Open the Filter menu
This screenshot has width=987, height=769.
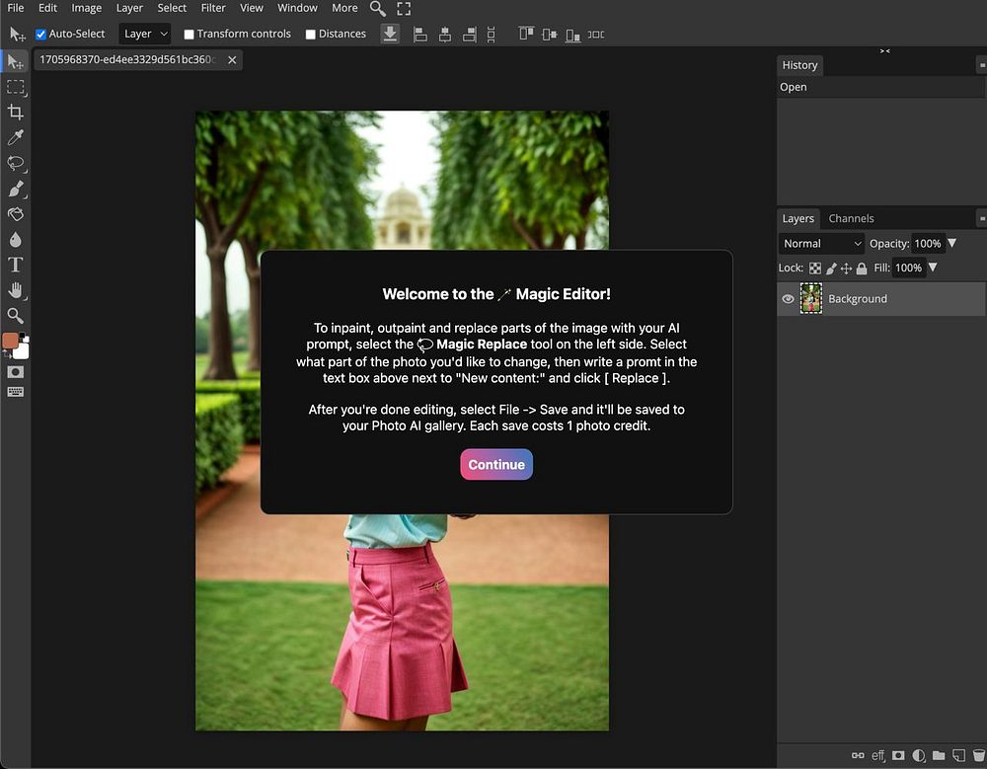click(x=213, y=8)
